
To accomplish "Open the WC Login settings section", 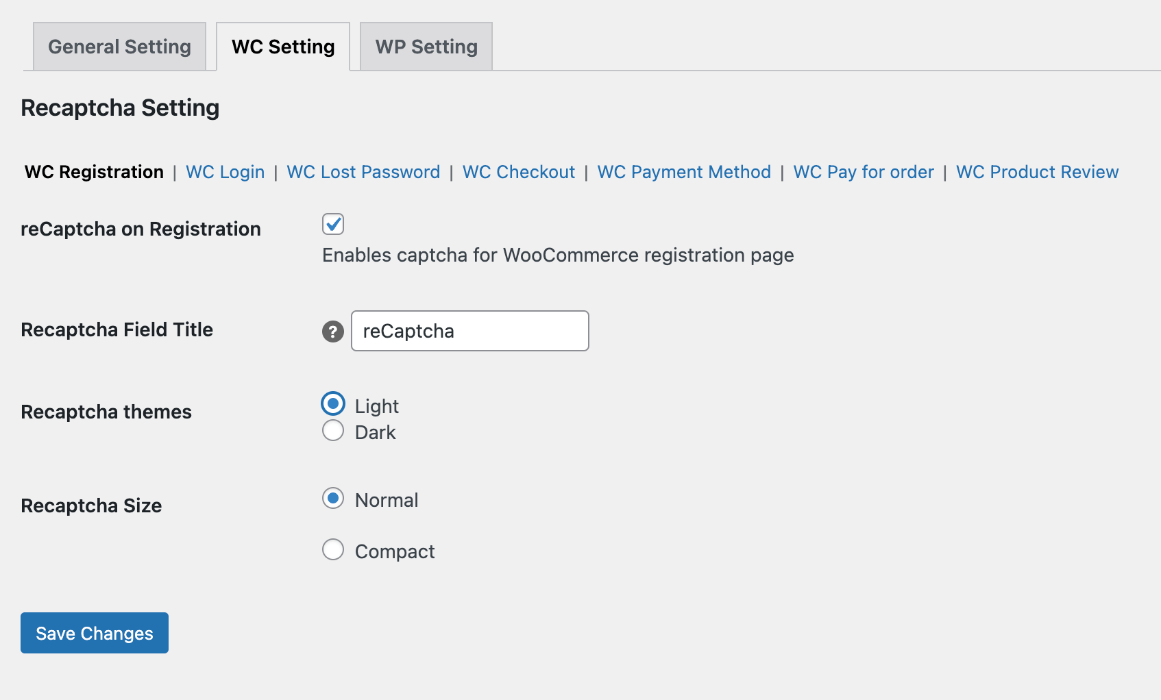I will 225,172.
